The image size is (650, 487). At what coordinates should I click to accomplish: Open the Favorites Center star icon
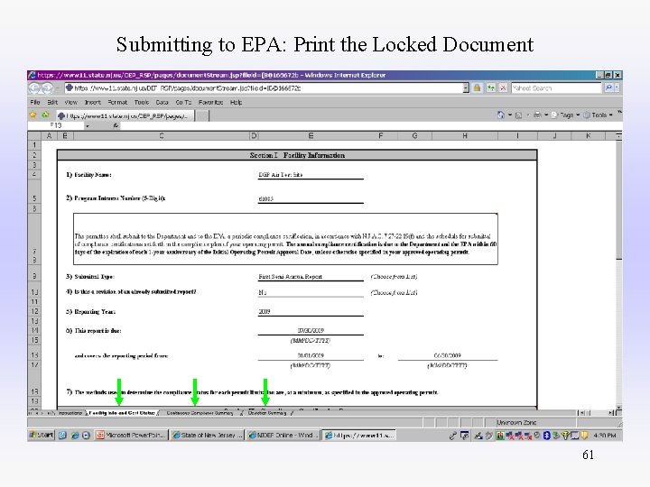(33, 115)
